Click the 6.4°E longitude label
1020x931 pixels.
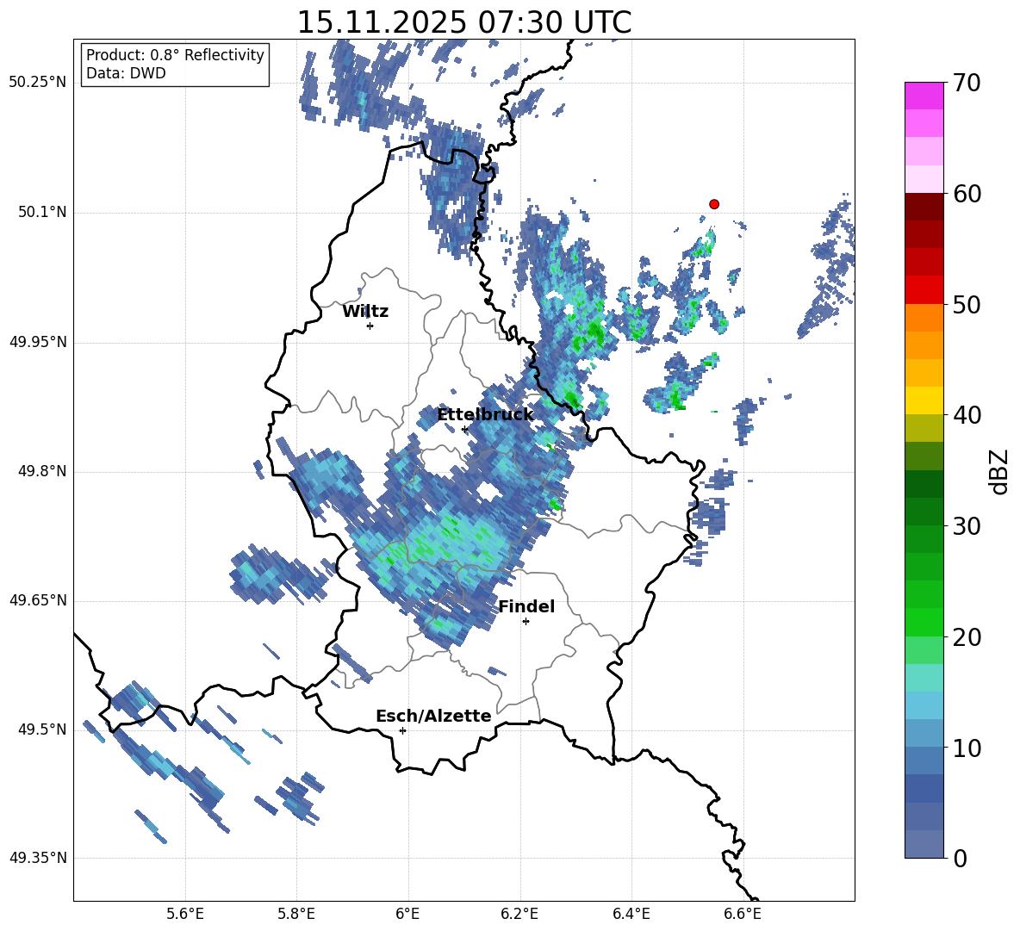coord(631,914)
